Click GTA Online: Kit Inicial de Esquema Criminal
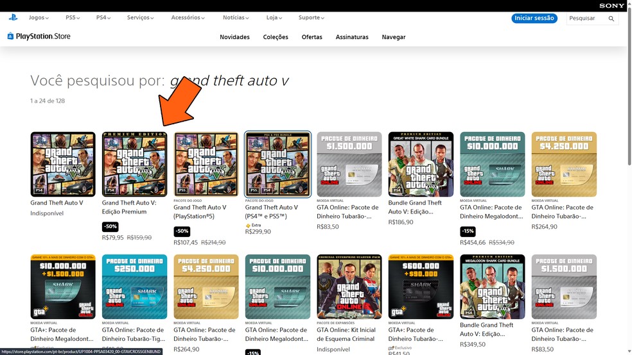Image resolution: width=632 pixels, height=355 pixels. coord(346,334)
